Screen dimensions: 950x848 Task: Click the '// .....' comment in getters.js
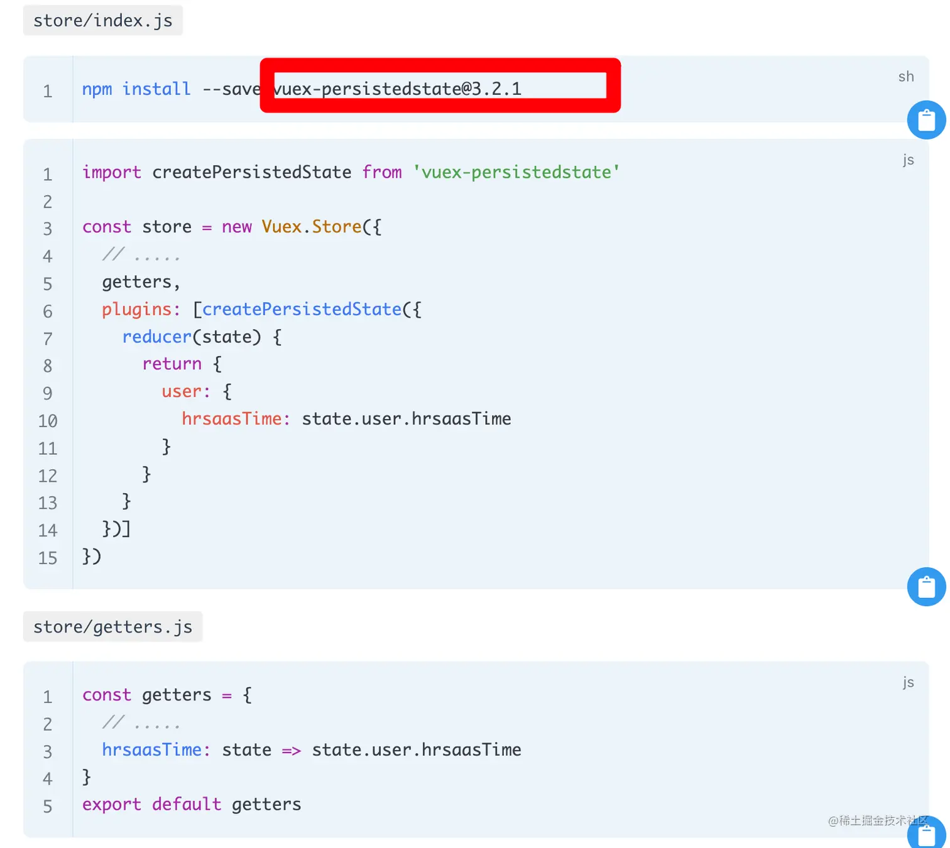141,722
